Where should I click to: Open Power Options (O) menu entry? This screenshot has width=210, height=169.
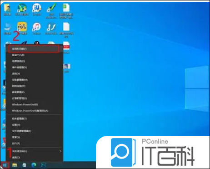34,61
